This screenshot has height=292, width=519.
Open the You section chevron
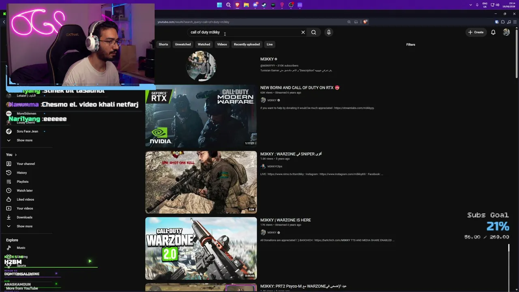pos(15,155)
